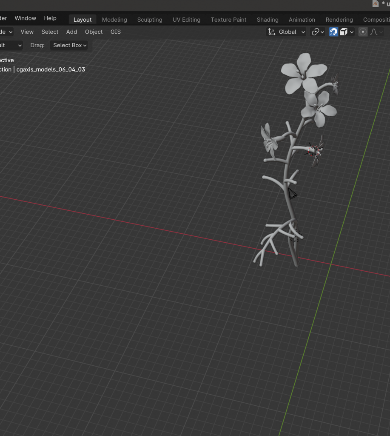Open the proportional falloff curve dropdown
This screenshot has width=390, height=436.
(x=376, y=32)
